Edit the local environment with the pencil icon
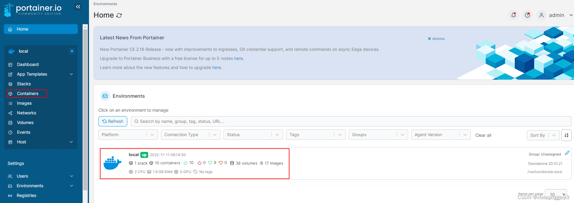The height and width of the screenshot is (203, 574). (x=567, y=153)
